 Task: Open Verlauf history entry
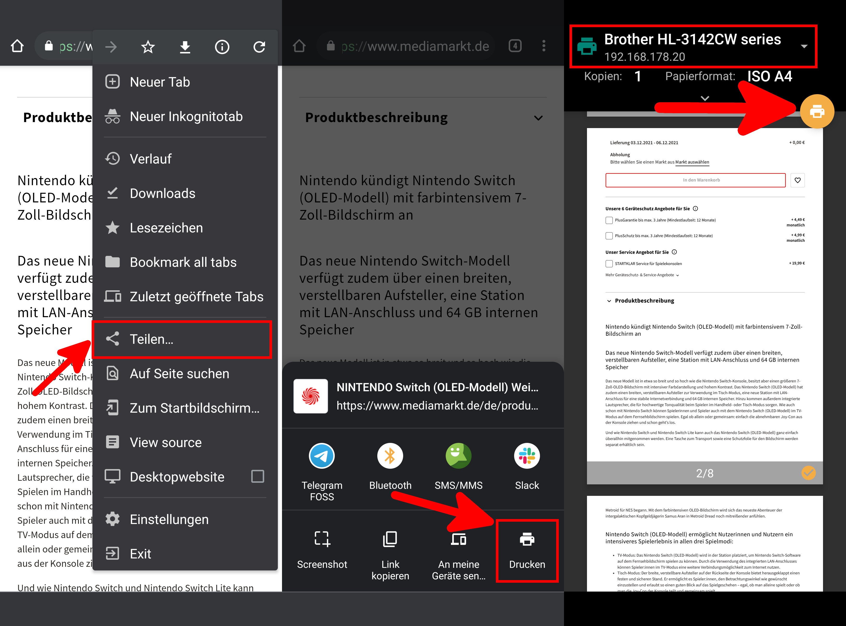tap(185, 159)
